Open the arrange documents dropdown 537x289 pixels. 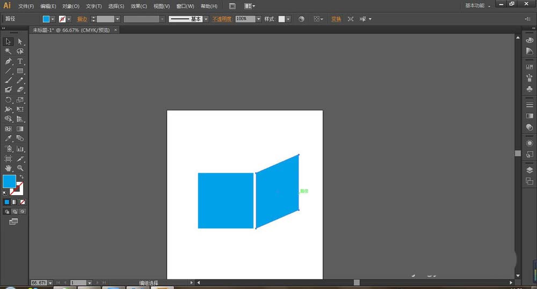[250, 6]
